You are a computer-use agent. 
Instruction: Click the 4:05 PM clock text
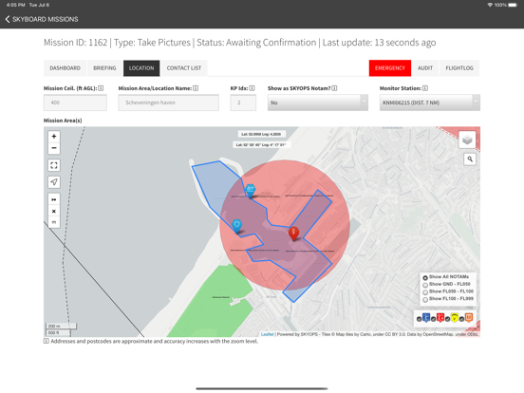coord(16,5)
